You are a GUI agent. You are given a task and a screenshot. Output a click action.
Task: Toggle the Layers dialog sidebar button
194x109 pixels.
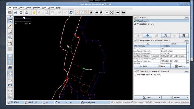pyautogui.click(x=10, y=57)
